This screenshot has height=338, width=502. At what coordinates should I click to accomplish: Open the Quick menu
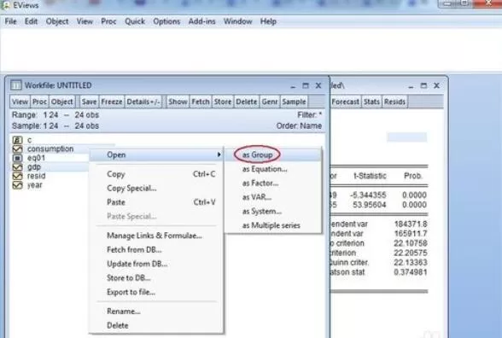135,21
